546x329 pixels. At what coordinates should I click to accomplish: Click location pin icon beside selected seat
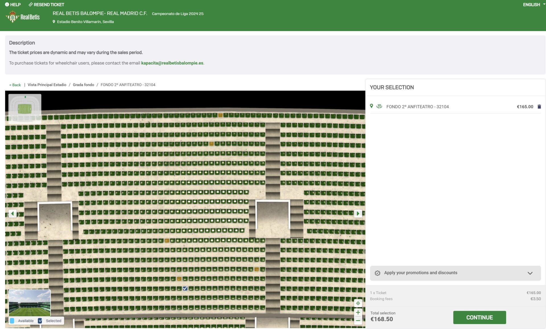[371, 106]
